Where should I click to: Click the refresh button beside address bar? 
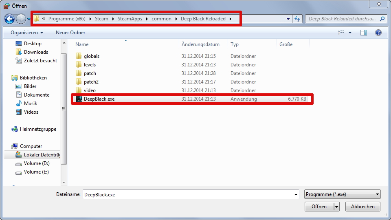pyautogui.click(x=297, y=19)
